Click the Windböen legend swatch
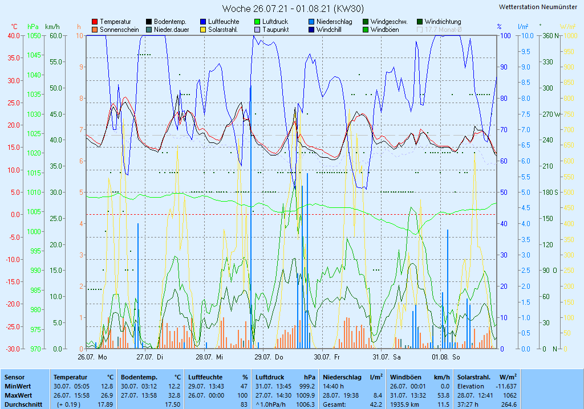The image size is (584, 409). click(366, 30)
